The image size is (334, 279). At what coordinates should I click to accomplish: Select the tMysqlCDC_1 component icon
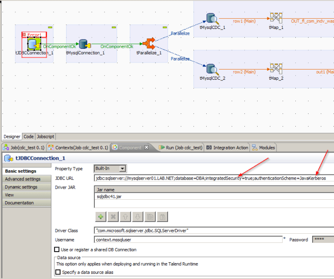212,19
